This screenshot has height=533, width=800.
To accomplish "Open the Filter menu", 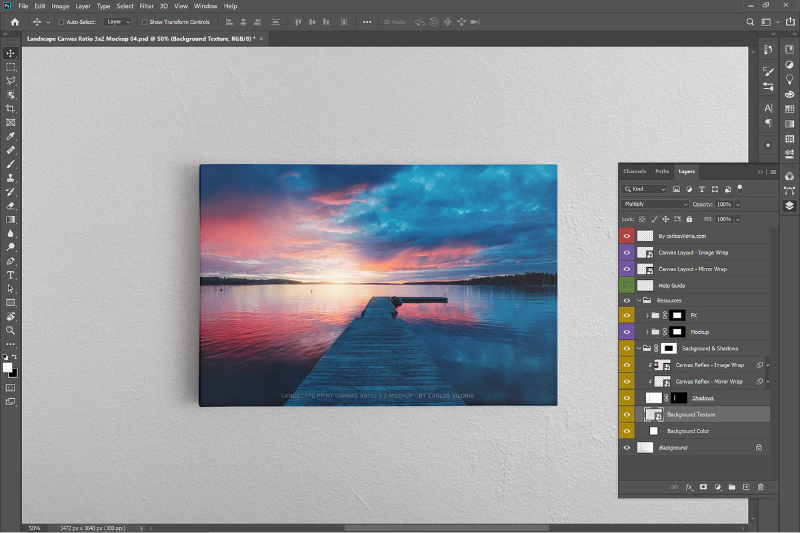I will click(146, 5).
